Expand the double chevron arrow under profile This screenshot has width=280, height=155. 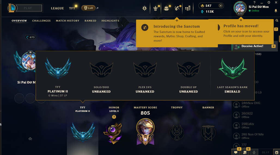tap(30, 139)
